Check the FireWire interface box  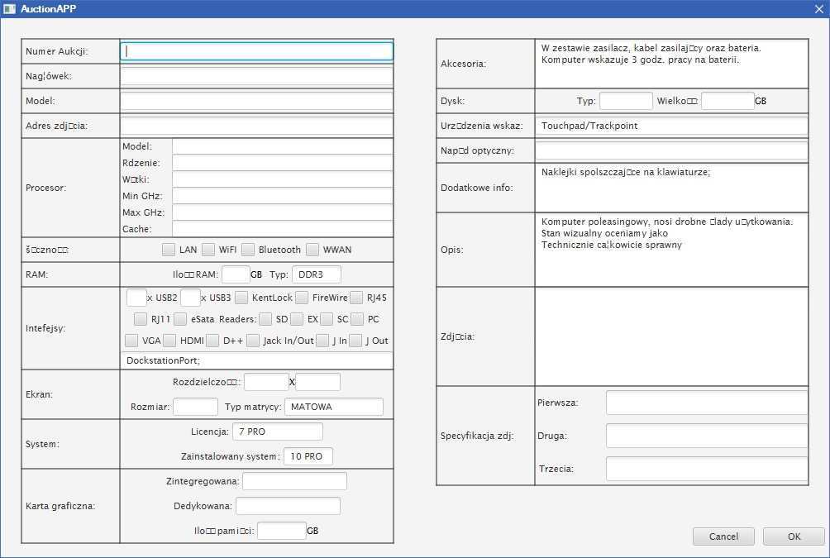click(302, 298)
